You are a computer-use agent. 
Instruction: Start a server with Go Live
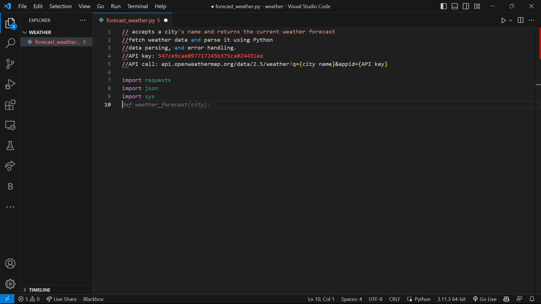487,299
